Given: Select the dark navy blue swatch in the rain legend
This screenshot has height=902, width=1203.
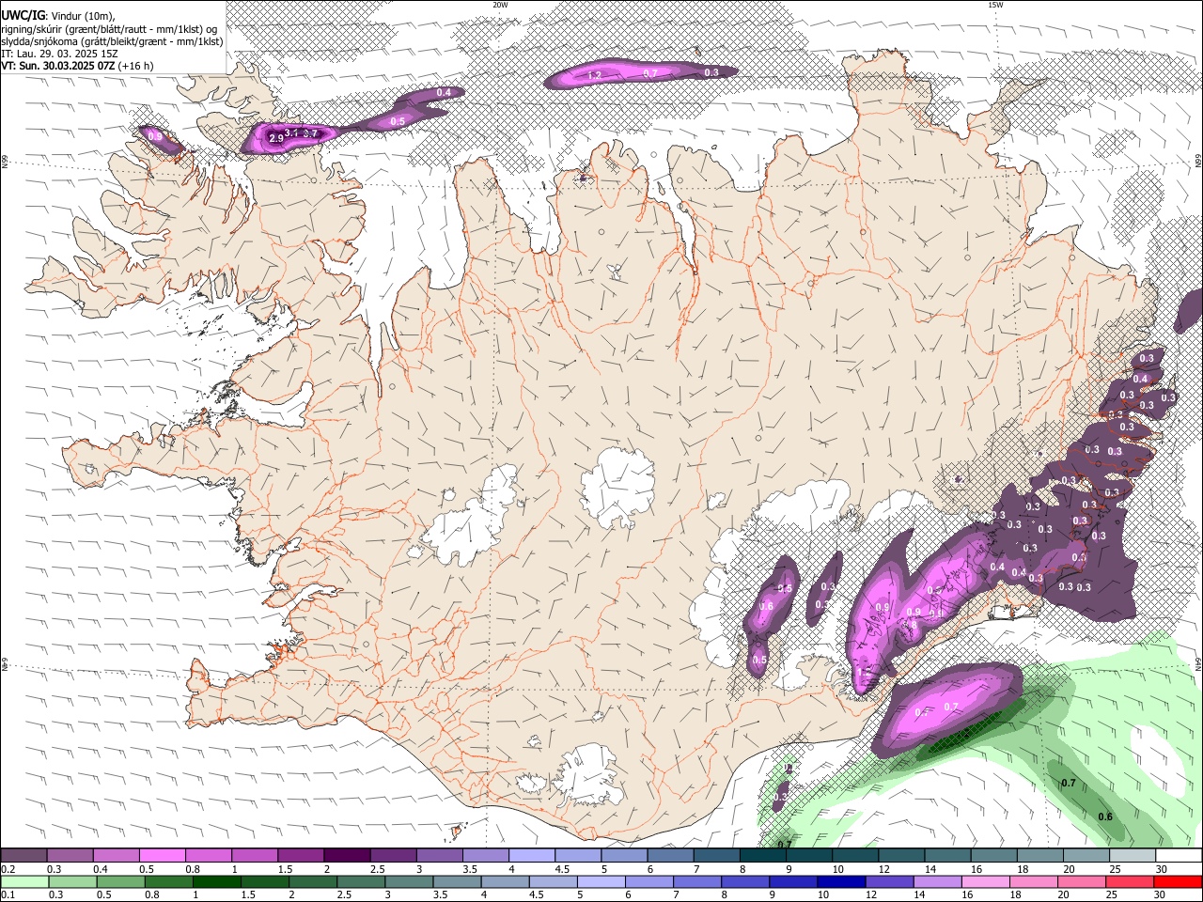Looking at the screenshot, I should pos(839,881).
